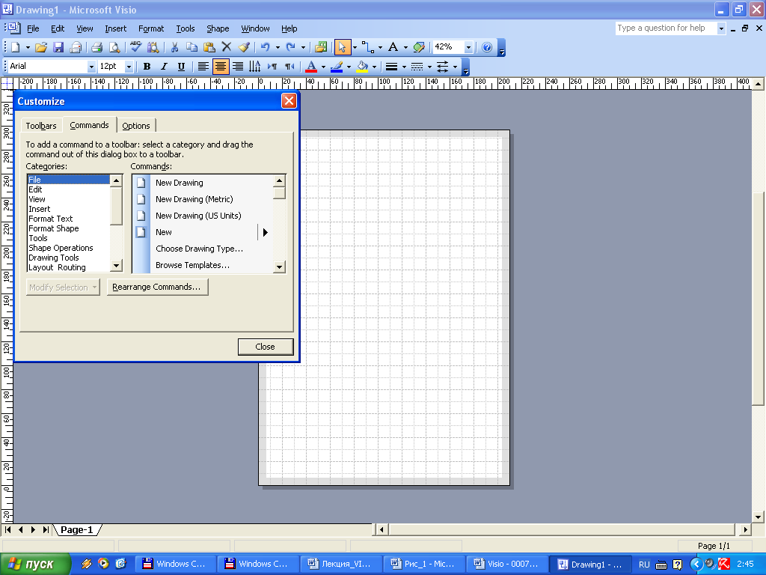Apply the red Text Color swatch
The image size is (766, 575).
pyautogui.click(x=311, y=67)
